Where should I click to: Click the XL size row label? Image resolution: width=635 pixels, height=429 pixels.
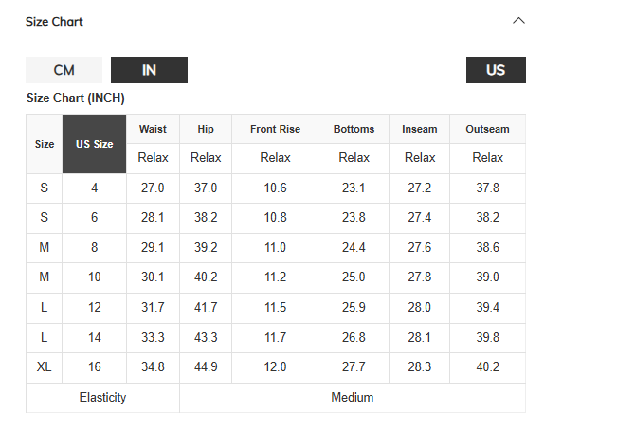tap(45, 367)
